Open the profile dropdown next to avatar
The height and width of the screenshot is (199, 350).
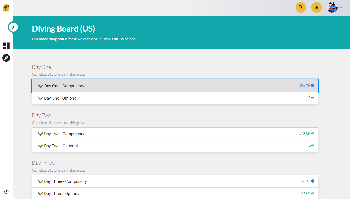340,8
